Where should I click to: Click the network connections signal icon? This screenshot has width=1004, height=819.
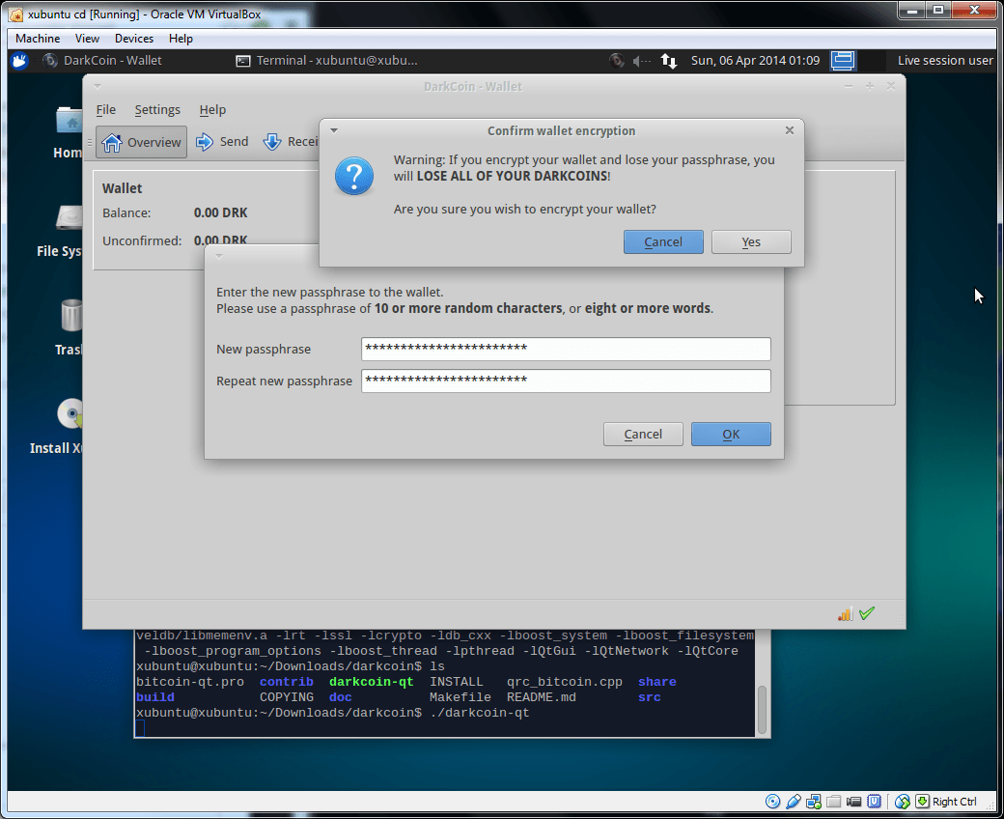[845, 614]
